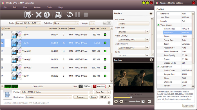Open the Subtitles dropdown

pos(77,23)
